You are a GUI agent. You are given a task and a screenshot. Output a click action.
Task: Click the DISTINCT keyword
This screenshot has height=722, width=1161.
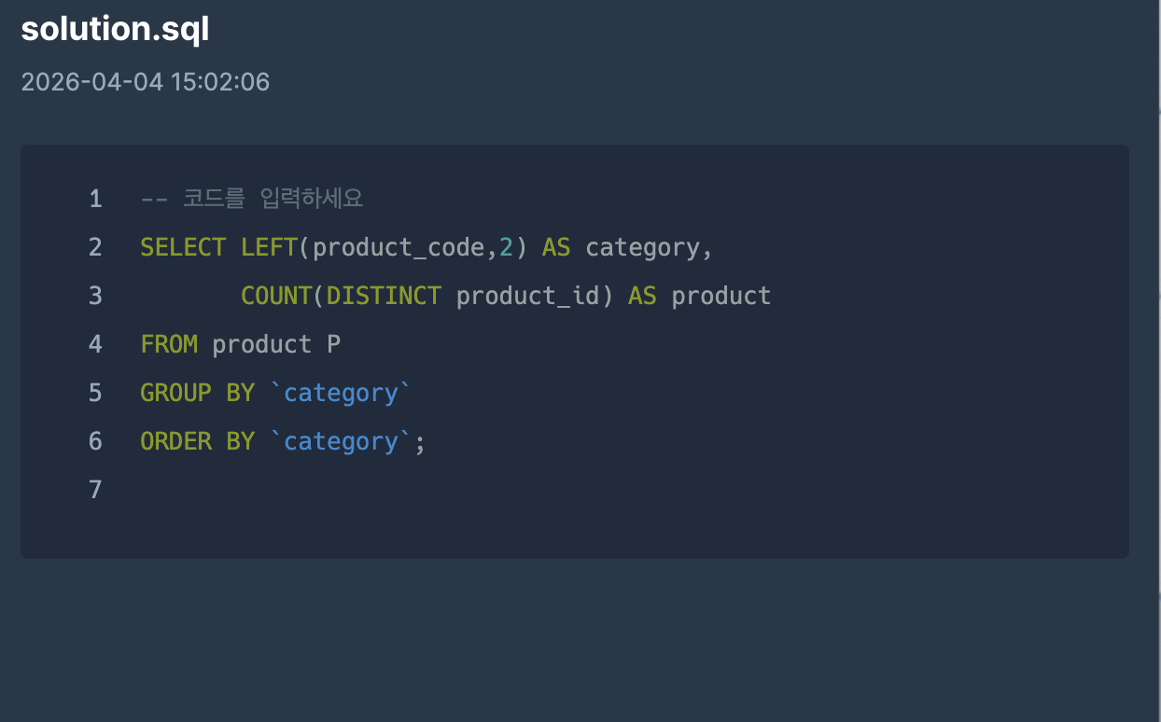384,296
